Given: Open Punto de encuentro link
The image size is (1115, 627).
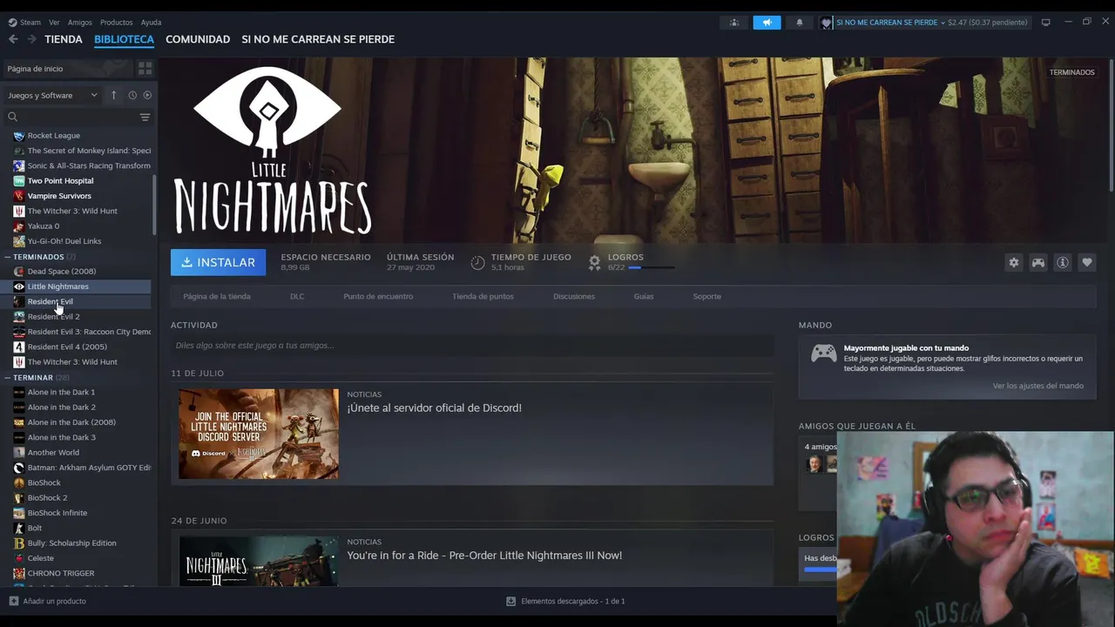Looking at the screenshot, I should tap(378, 296).
